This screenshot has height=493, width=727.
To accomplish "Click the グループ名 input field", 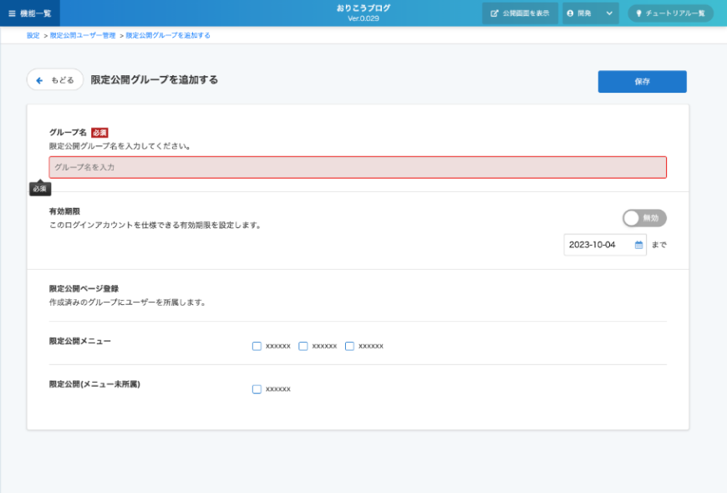I will click(x=358, y=167).
